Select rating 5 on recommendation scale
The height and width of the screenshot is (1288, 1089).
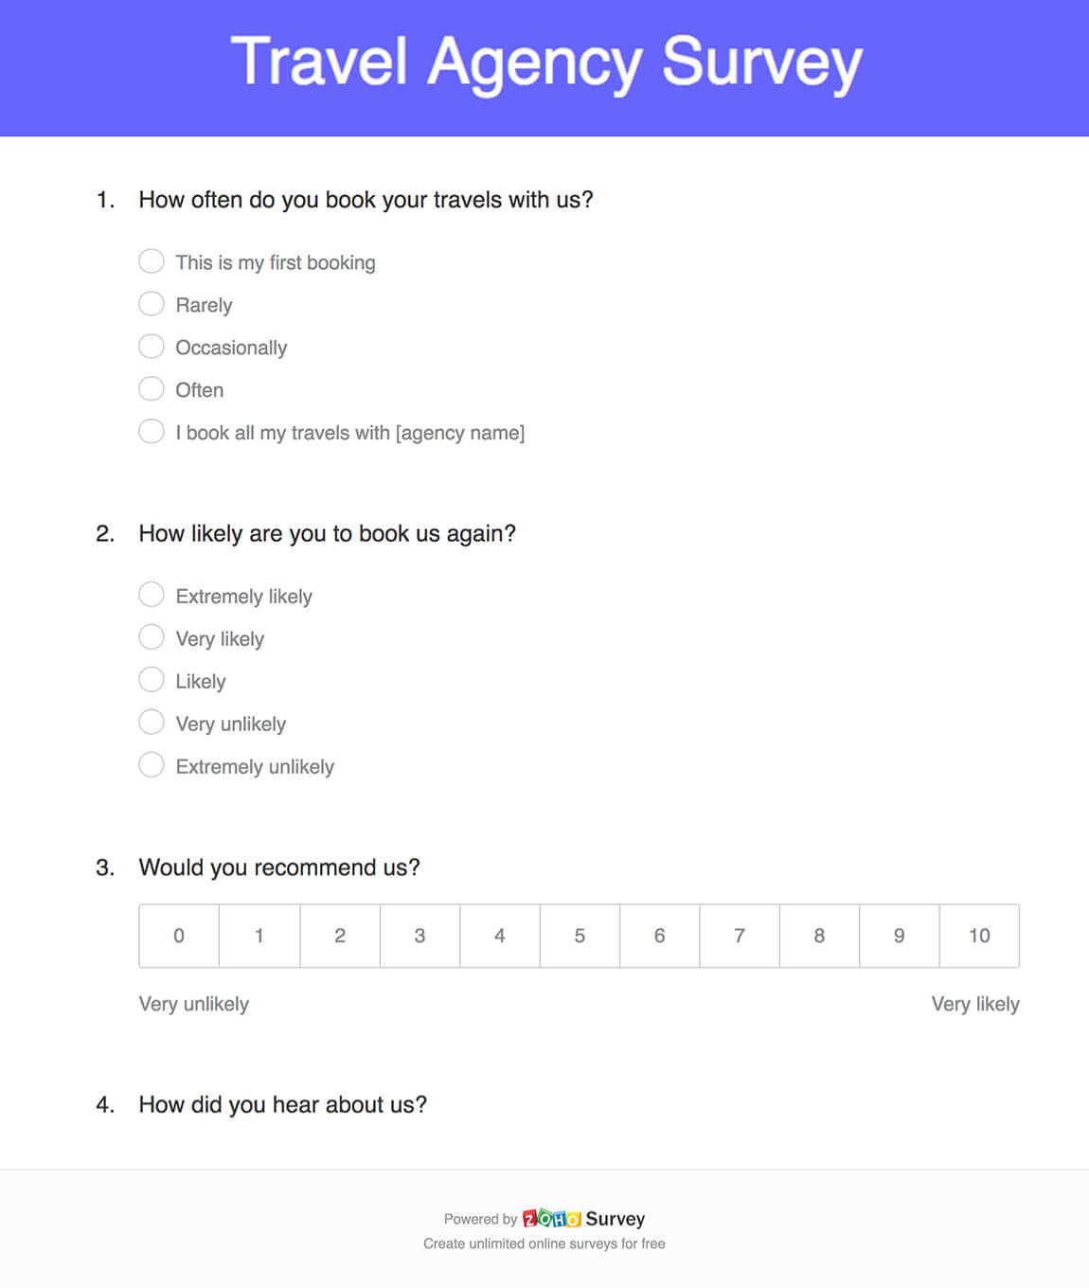(580, 936)
